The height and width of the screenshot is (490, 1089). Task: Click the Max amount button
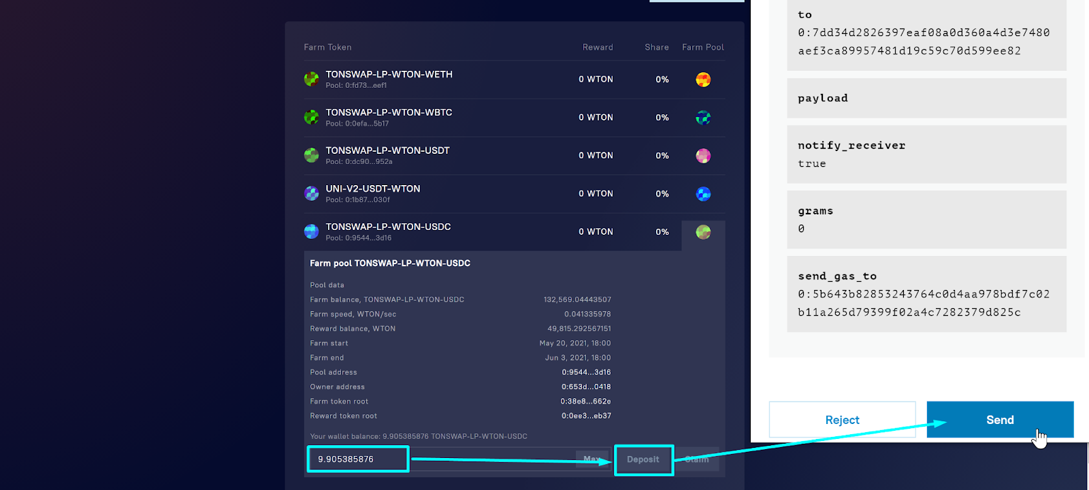coord(592,459)
